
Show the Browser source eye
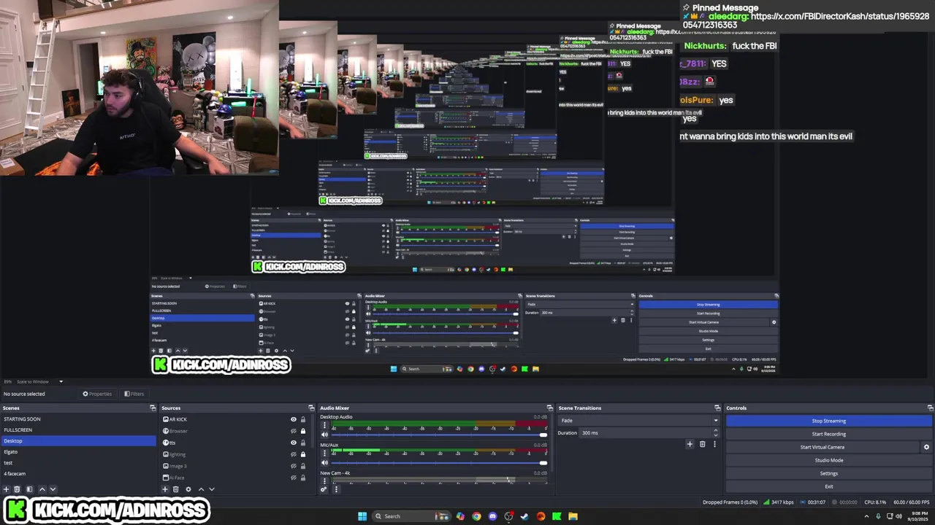[x=294, y=431]
